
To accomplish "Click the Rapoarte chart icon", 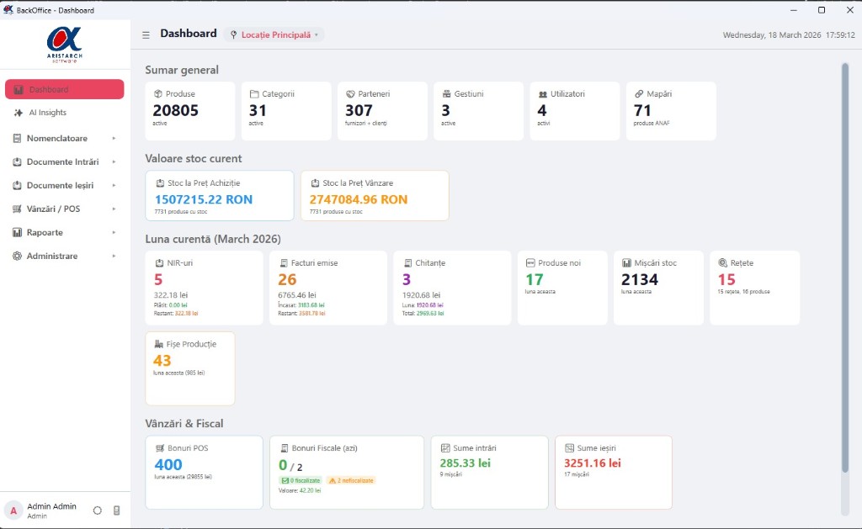I will pyautogui.click(x=17, y=232).
